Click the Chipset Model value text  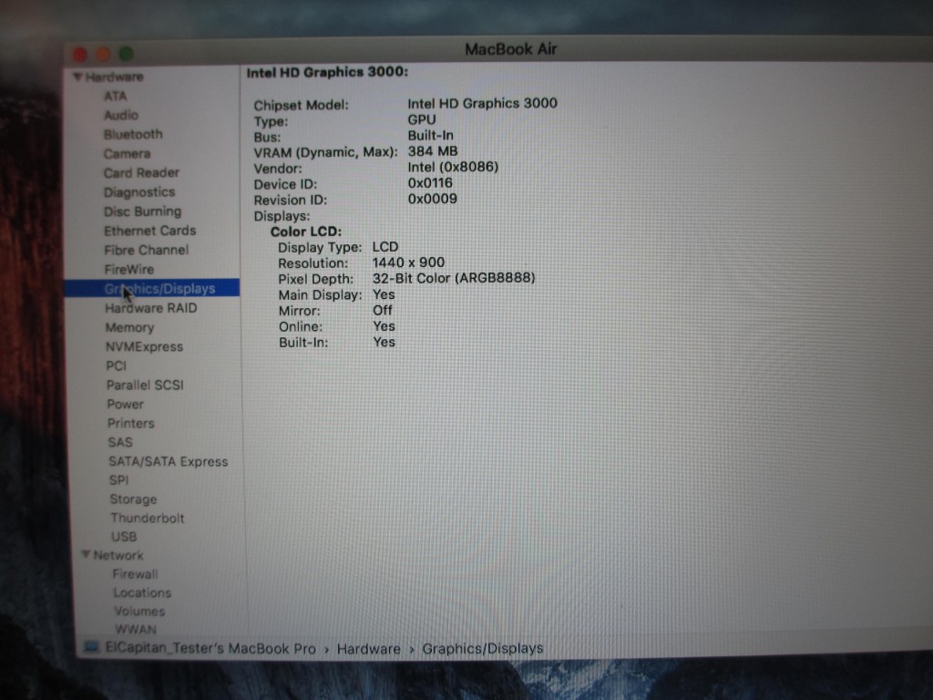tap(483, 104)
